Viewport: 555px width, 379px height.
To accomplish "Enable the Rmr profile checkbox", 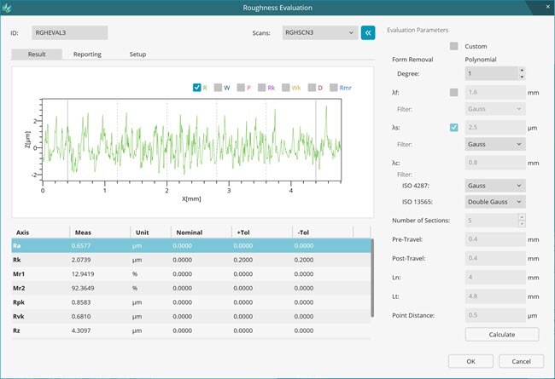I will coord(333,87).
